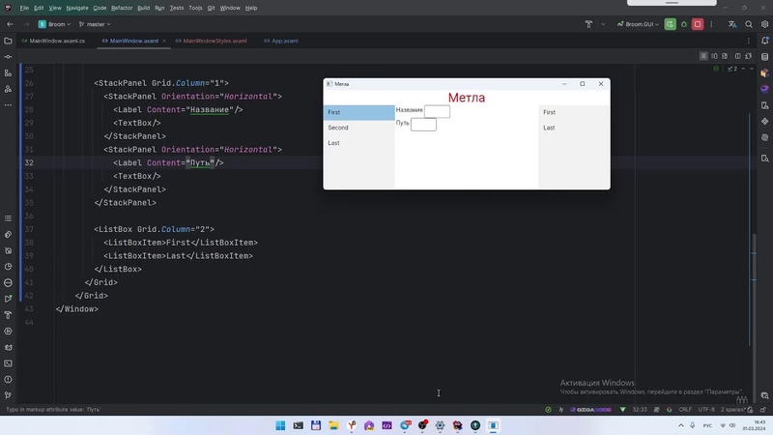
Task: Open the Terminal tool window icon
Action: 8,363
